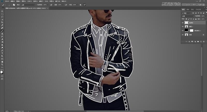Screen dimensions: 207x112
Task: Switch to the Channels panel tab
Action: (x=188, y=9)
